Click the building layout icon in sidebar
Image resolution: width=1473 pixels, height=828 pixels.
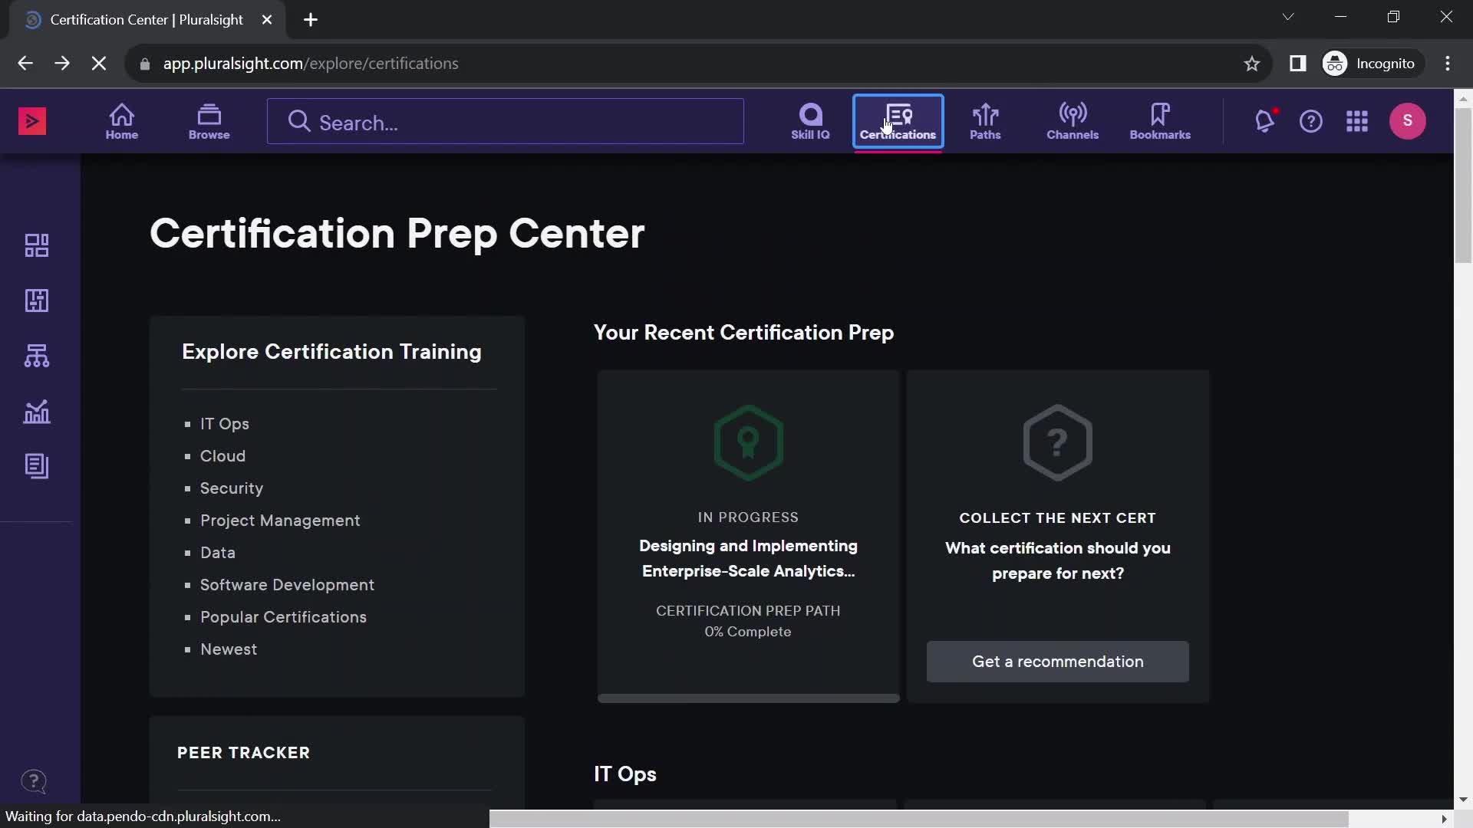pyautogui.click(x=37, y=301)
